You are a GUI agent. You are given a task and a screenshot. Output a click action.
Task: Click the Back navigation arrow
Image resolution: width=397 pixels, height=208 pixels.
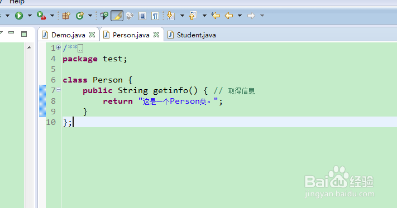coord(229,16)
